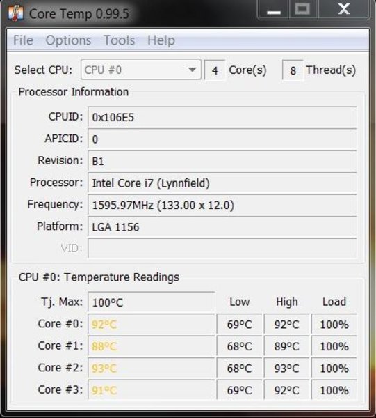Click Core #2 temperature reading 93°C
Viewport: 376px width, 418px height.
(x=151, y=368)
